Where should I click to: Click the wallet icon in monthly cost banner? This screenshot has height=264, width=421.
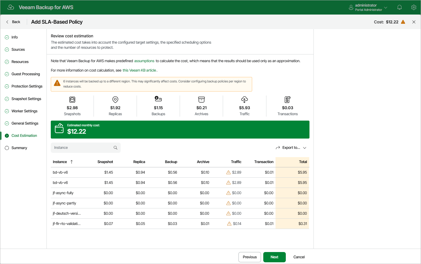tap(59, 128)
